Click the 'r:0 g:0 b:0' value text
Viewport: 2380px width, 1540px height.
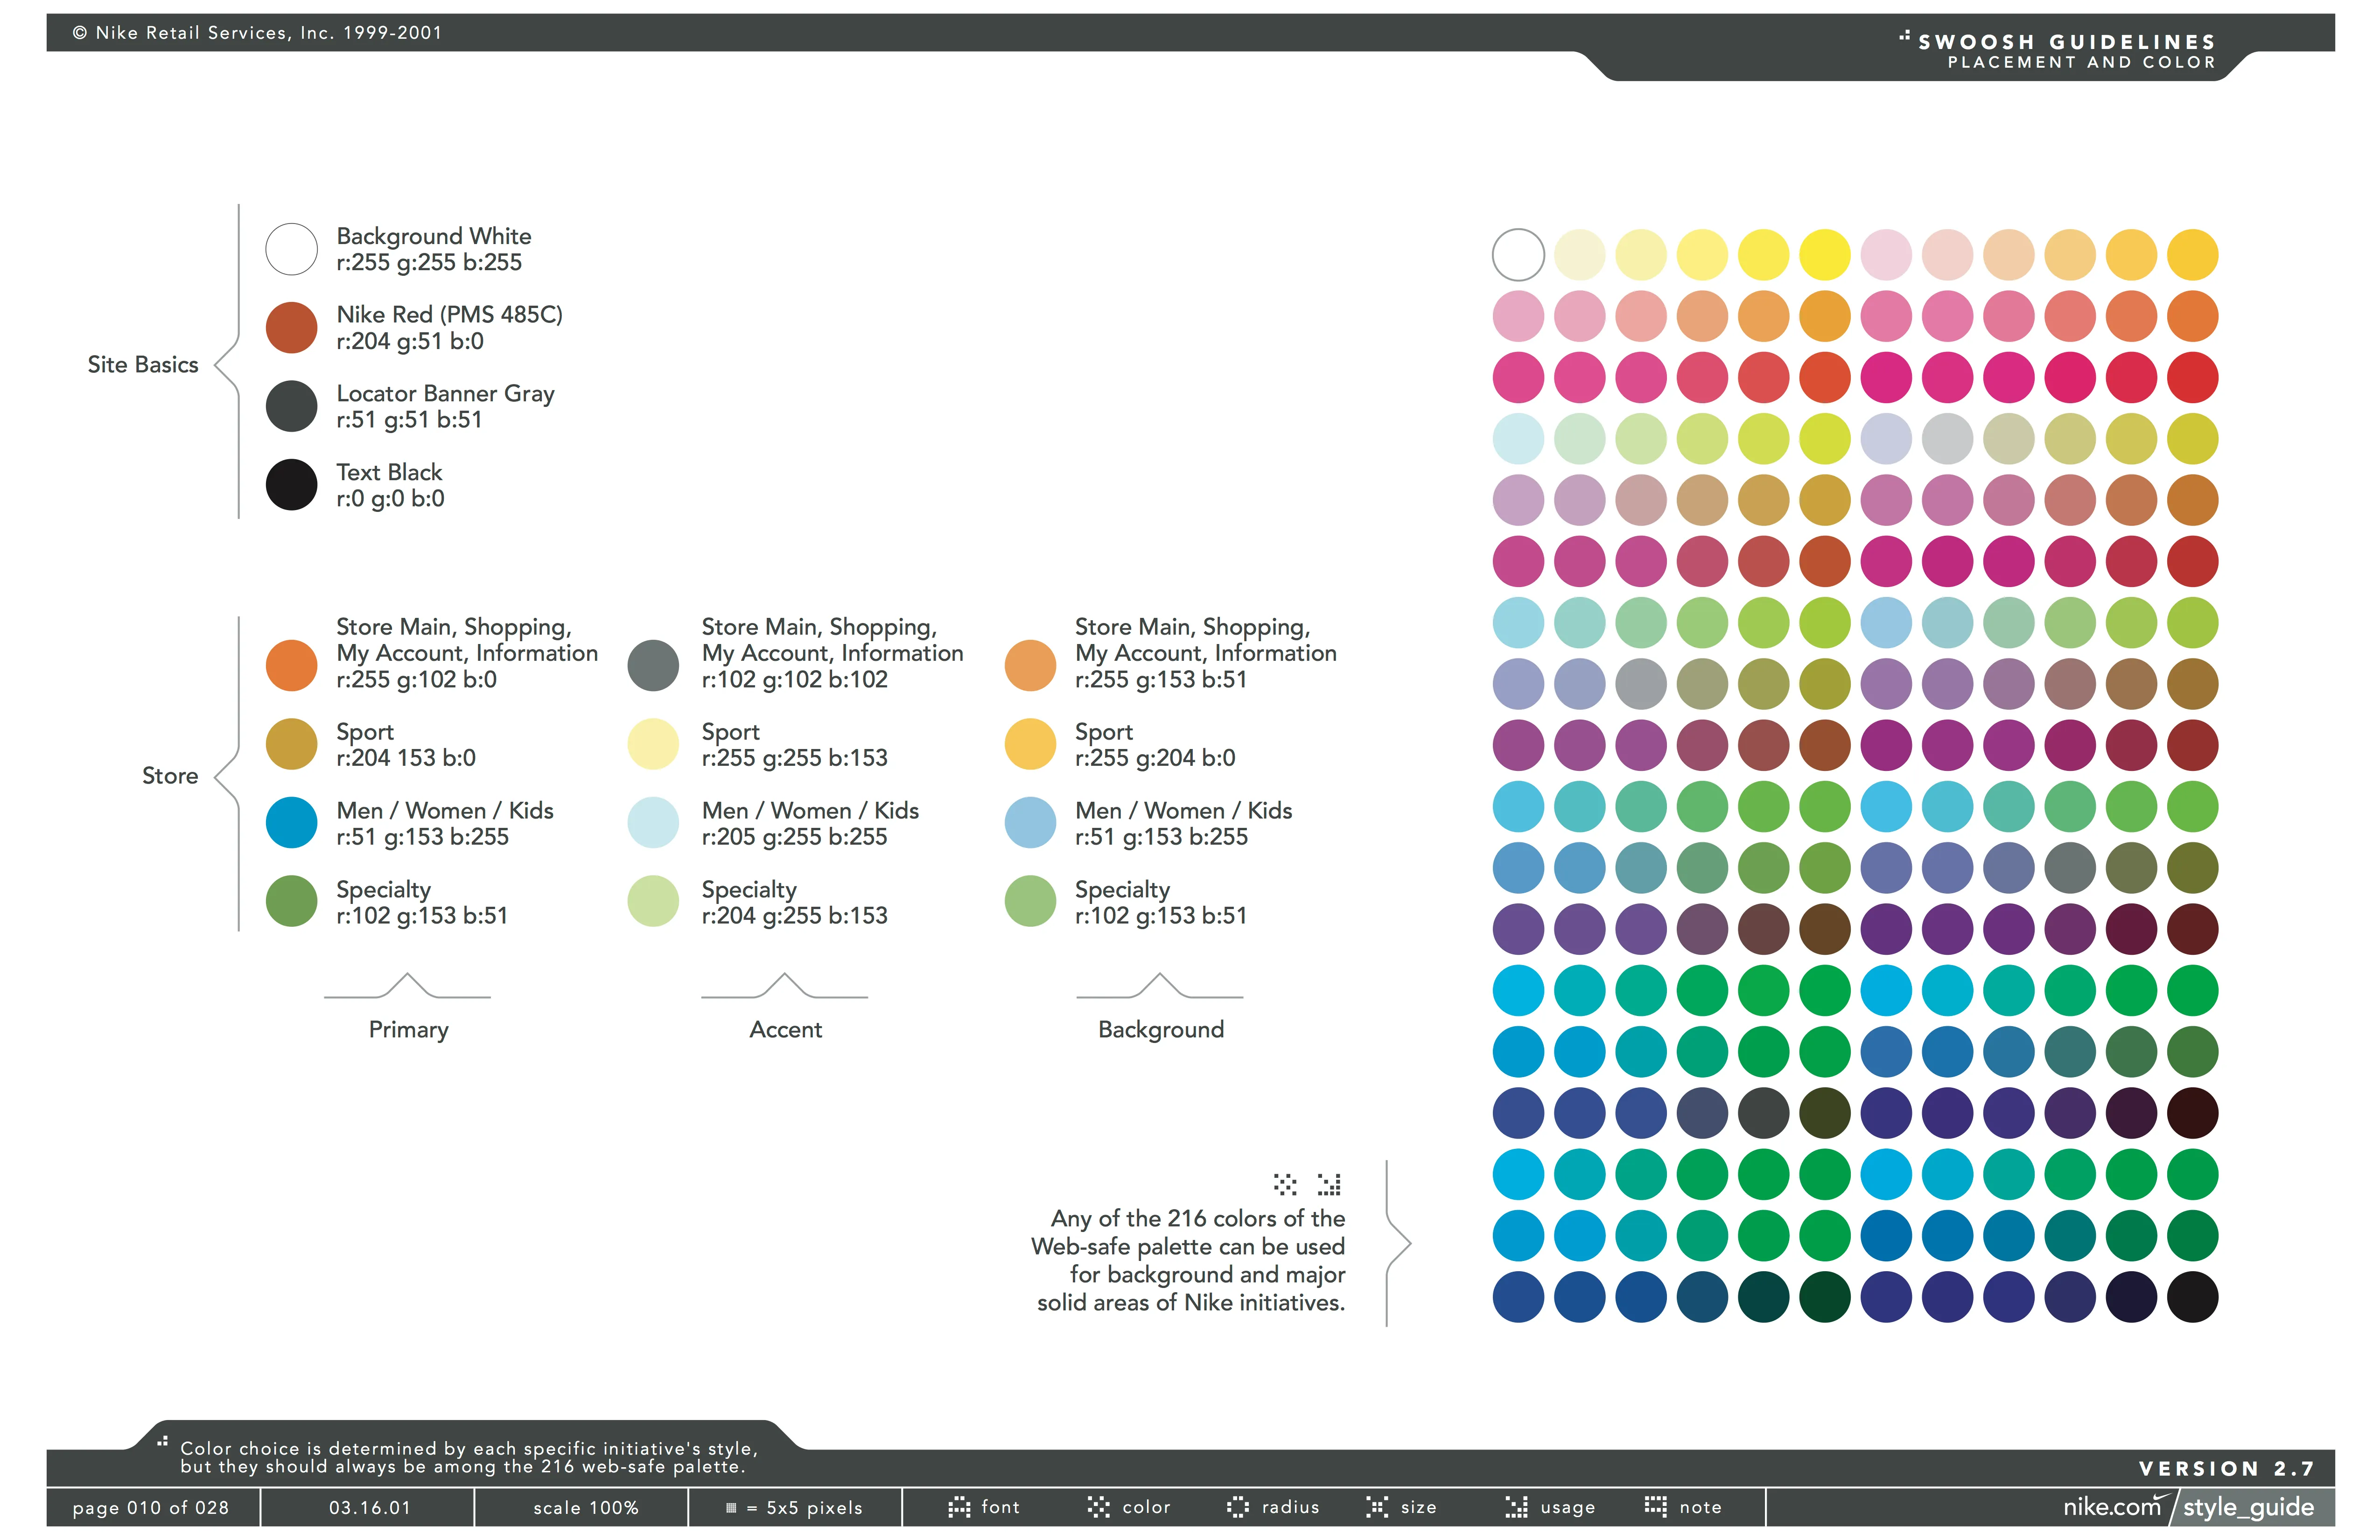(390, 499)
